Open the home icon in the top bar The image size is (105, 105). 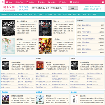point(2,2)
